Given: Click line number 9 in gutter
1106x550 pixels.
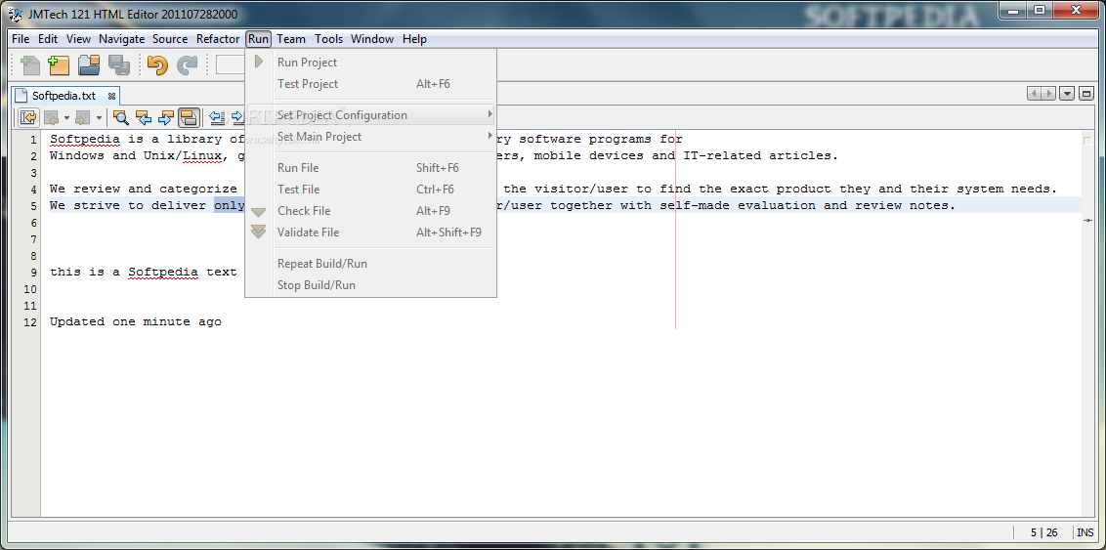Looking at the screenshot, I should click(32, 273).
